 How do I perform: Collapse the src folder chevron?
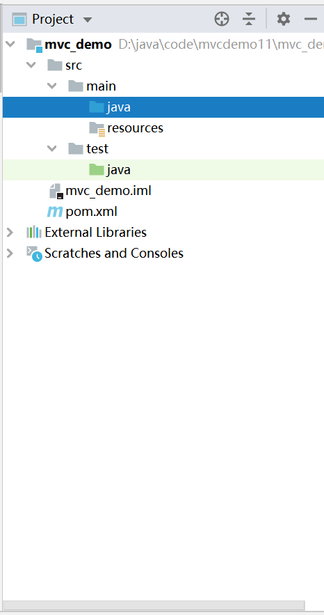(31, 65)
